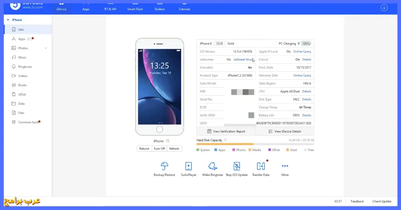Expand the Photos sidebar chevron
401x210 pixels.
(46, 48)
